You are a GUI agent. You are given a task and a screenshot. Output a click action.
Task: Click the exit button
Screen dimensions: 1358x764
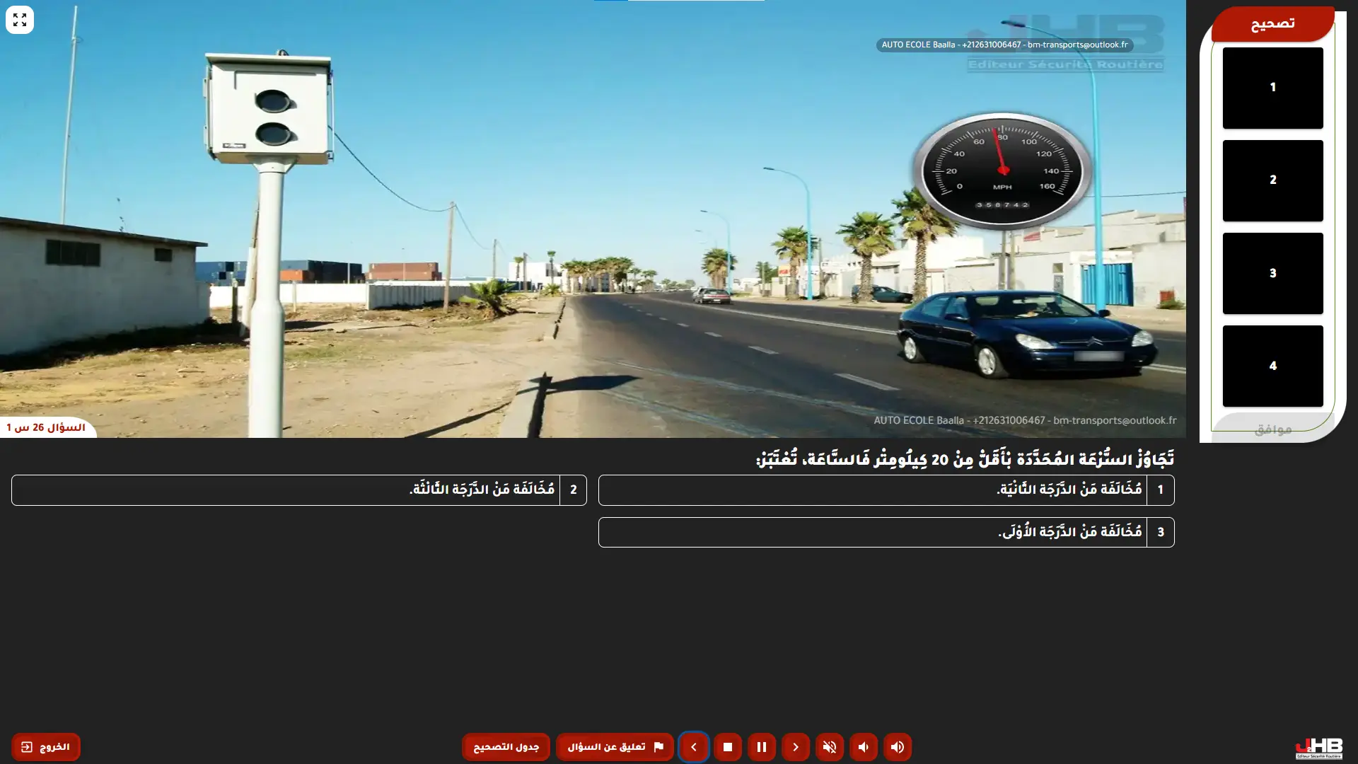46,747
